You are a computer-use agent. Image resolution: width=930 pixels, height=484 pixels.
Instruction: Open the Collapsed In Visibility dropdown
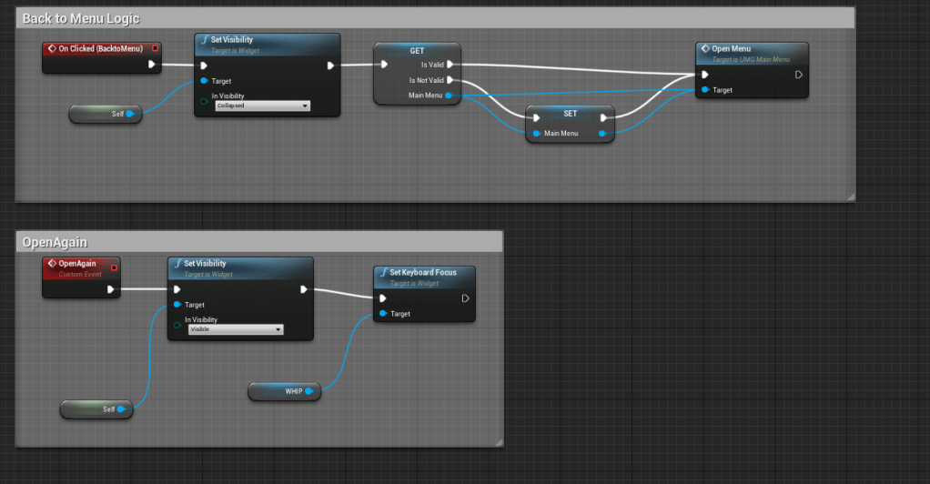tap(262, 106)
